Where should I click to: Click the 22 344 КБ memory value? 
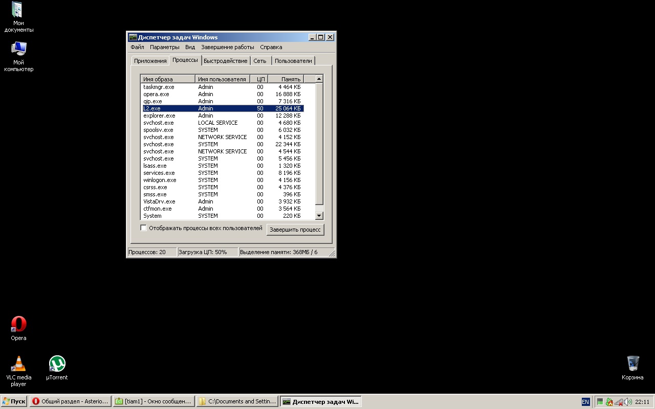(x=288, y=144)
